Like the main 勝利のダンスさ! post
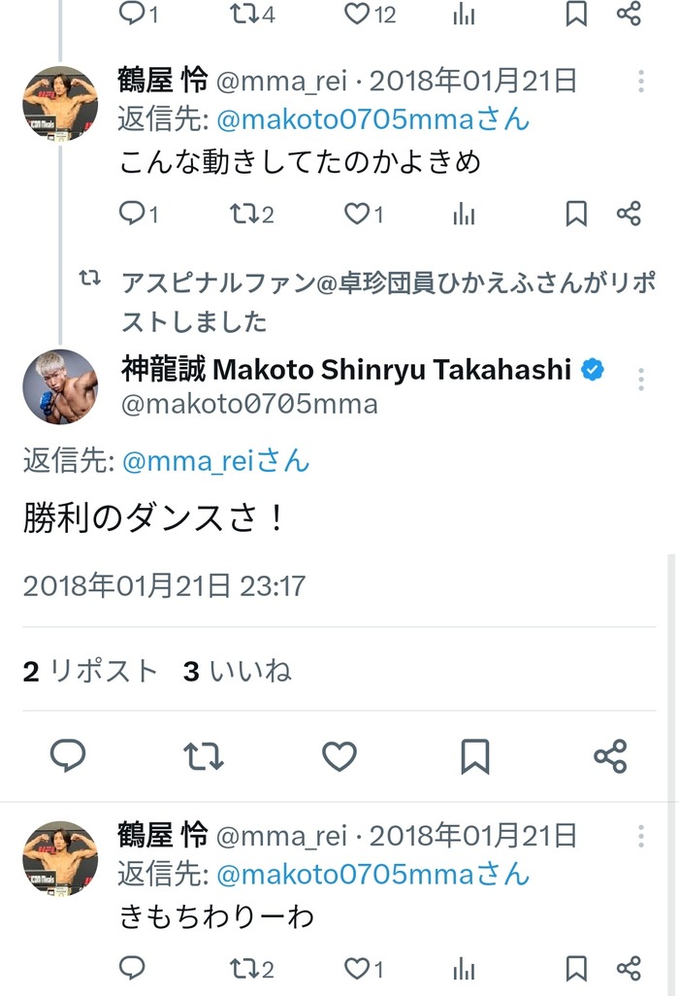679x996 pixels. (339, 756)
